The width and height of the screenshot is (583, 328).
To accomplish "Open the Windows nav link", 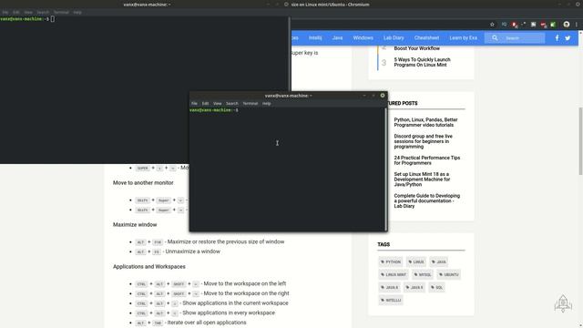I will 363,38.
